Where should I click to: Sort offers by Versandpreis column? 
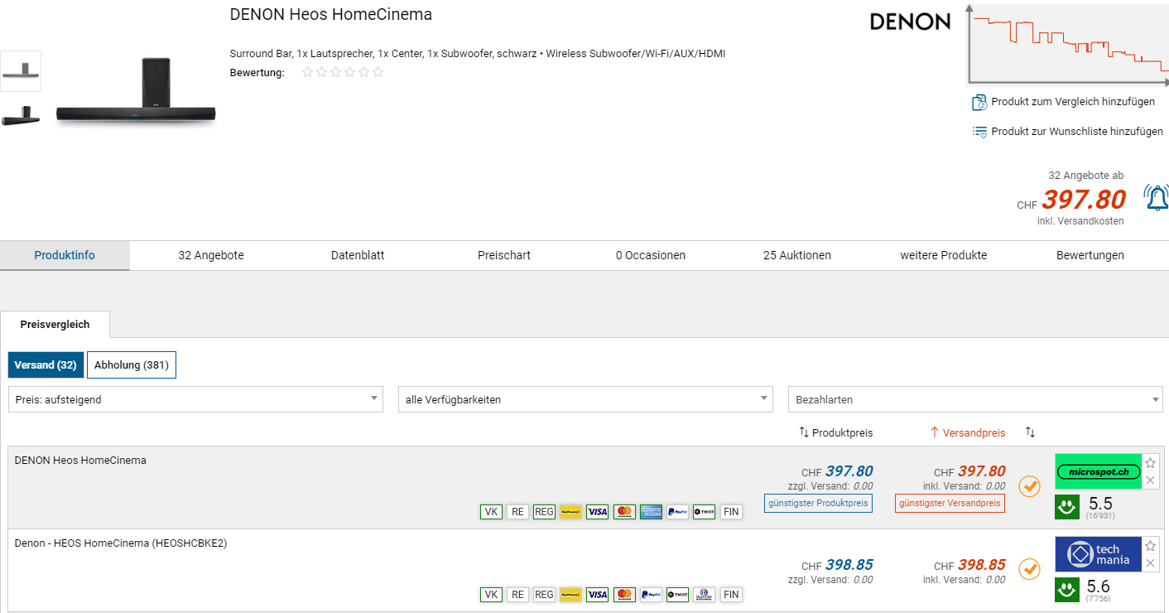coord(967,432)
